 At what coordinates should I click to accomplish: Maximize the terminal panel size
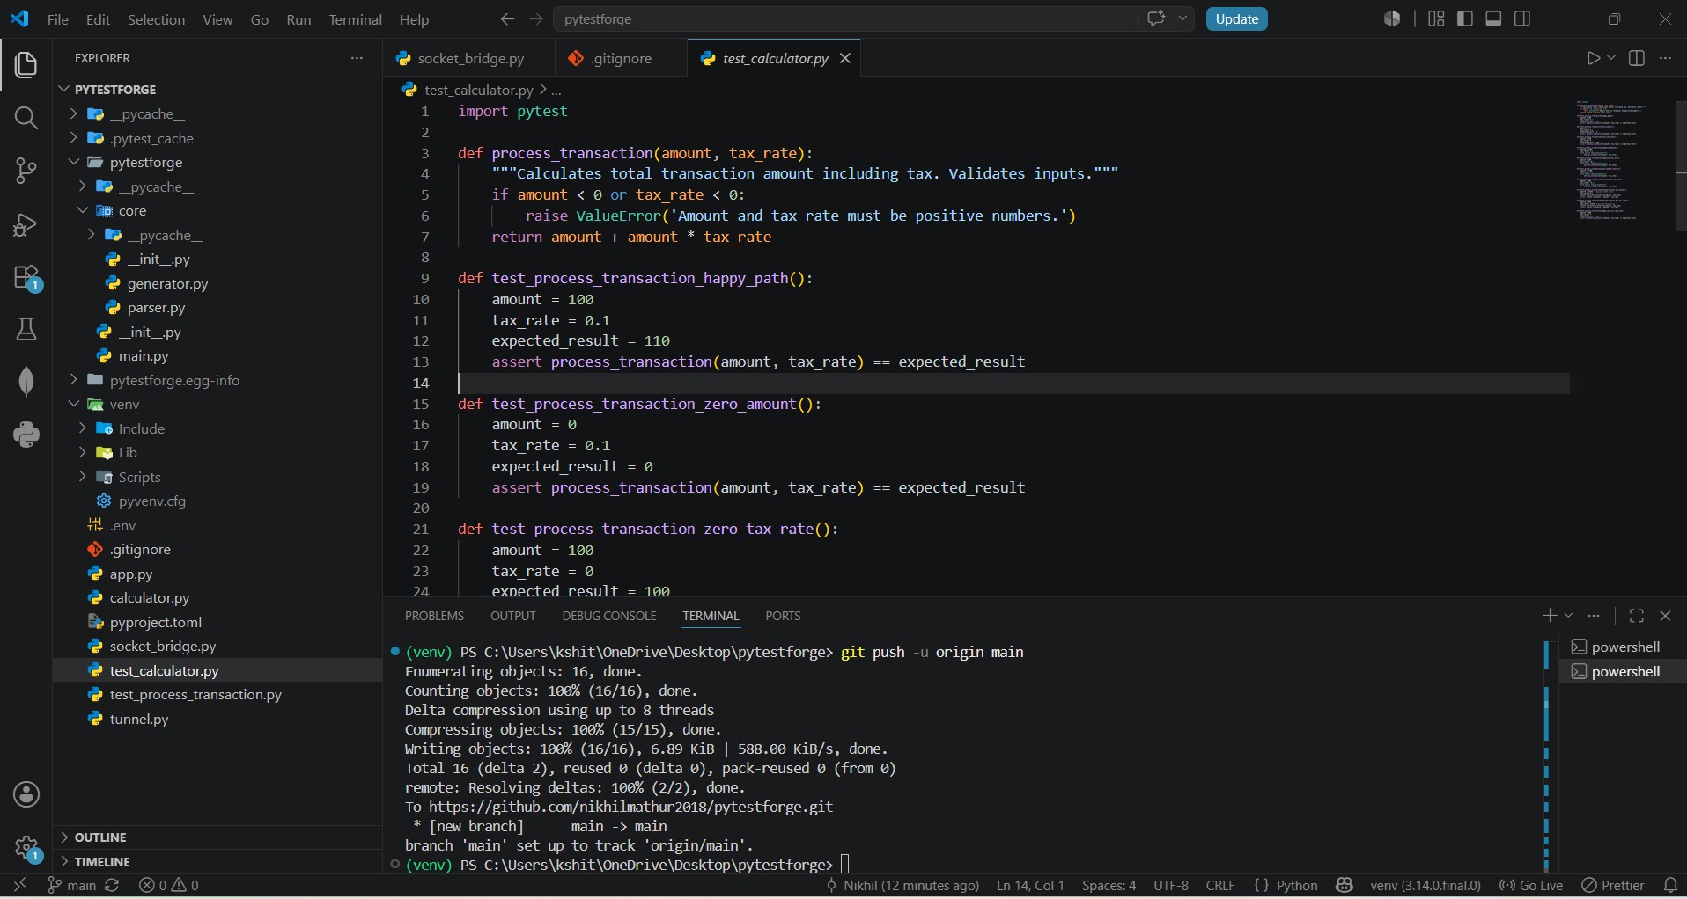pos(1637,616)
